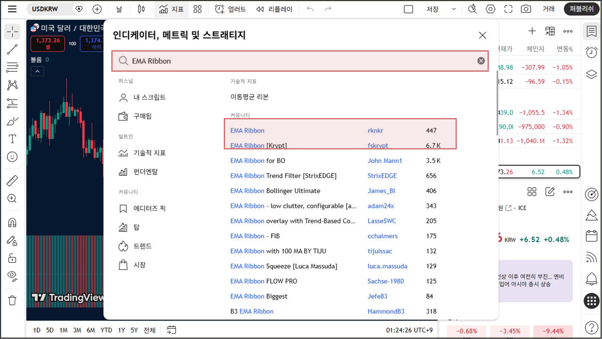
Task: Click the 퍼블리쉬 publish button
Action: click(582, 9)
